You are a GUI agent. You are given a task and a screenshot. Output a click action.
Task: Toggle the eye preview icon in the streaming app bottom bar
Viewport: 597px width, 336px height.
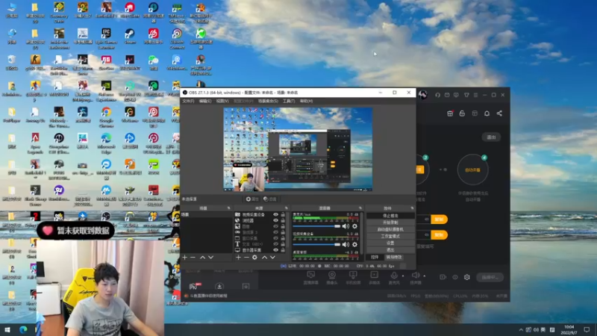[455, 277]
